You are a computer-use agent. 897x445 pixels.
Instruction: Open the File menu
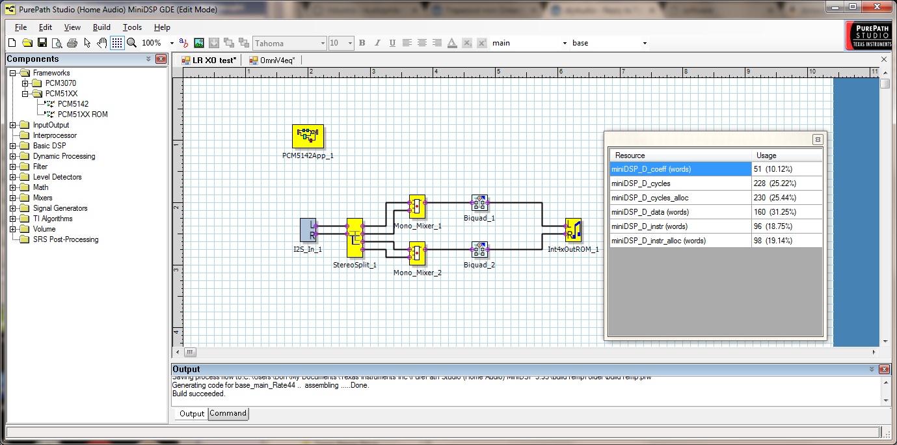21,27
